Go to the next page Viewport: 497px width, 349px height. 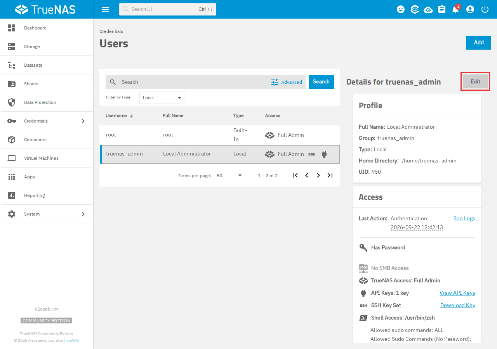pos(318,175)
